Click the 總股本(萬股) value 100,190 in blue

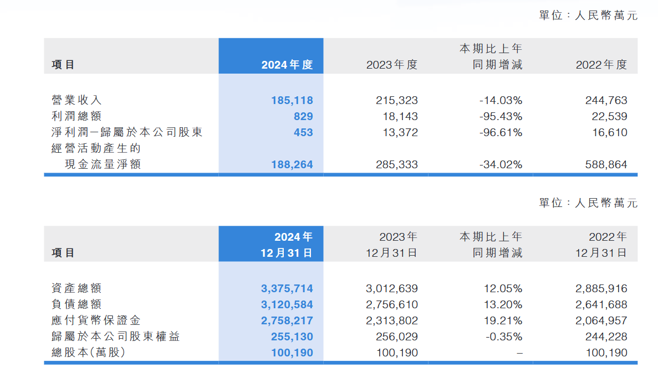tap(292, 353)
